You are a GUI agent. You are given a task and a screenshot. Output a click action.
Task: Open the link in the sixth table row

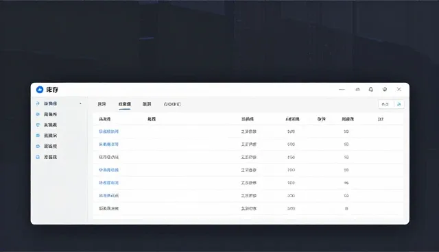point(108,196)
